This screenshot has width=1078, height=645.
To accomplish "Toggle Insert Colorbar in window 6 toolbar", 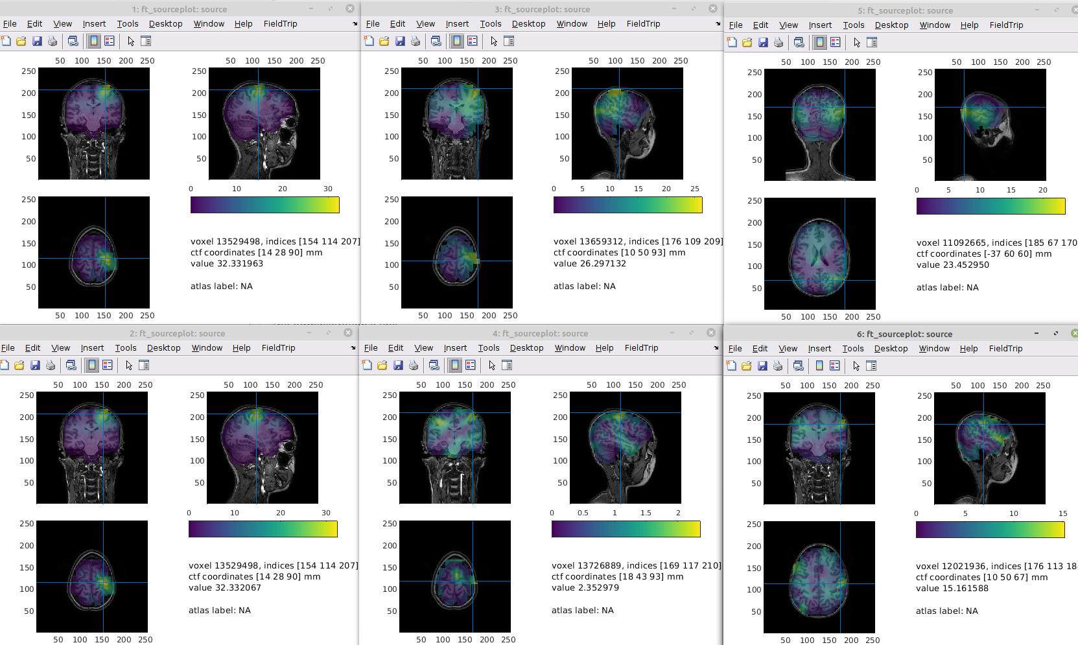I will point(819,366).
